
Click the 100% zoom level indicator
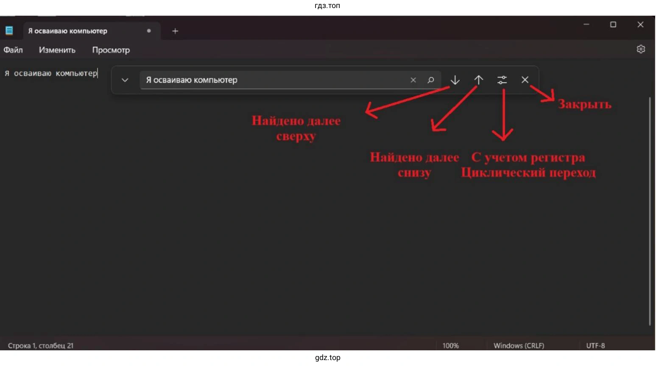pos(451,345)
